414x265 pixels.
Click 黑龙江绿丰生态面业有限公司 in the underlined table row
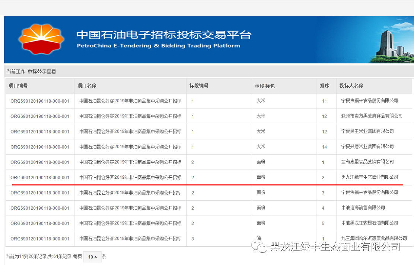point(369,177)
